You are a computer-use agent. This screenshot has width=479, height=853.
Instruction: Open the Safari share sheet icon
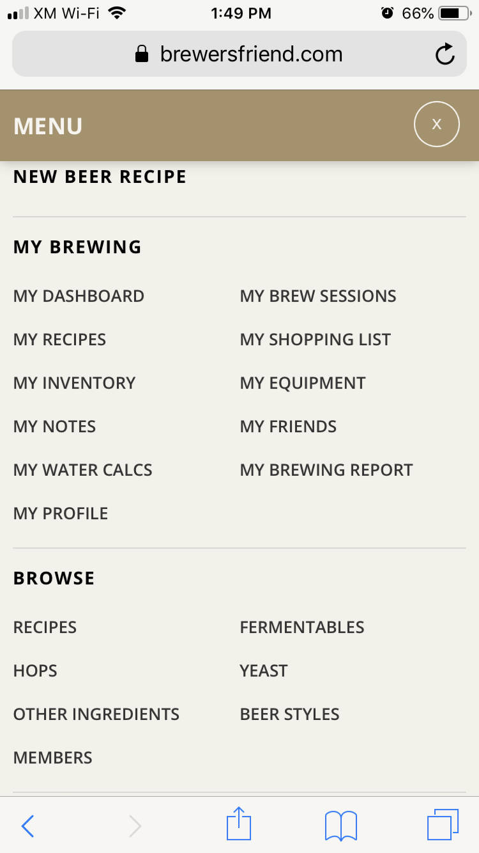click(x=239, y=824)
